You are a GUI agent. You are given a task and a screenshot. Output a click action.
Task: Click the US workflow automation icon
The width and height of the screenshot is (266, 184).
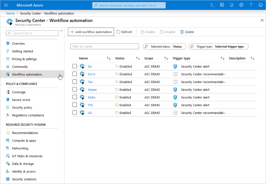[82, 113]
